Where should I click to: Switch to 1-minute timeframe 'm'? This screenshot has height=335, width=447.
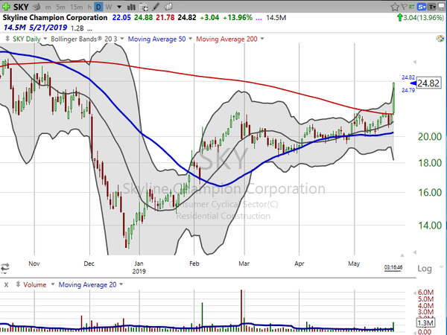pyautogui.click(x=48, y=7)
